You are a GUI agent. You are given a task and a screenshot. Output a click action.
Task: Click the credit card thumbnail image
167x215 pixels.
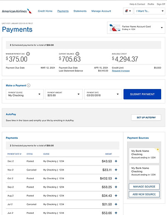click(115, 27)
